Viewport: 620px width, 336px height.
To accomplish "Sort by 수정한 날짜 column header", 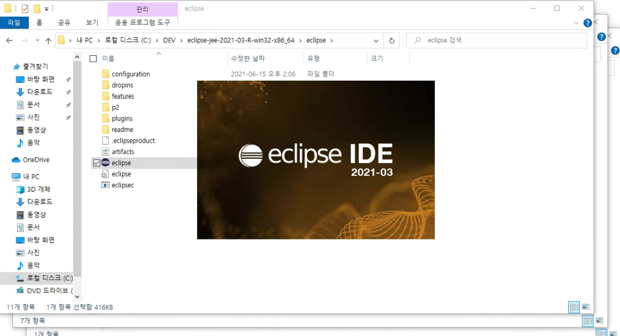I will coord(248,59).
